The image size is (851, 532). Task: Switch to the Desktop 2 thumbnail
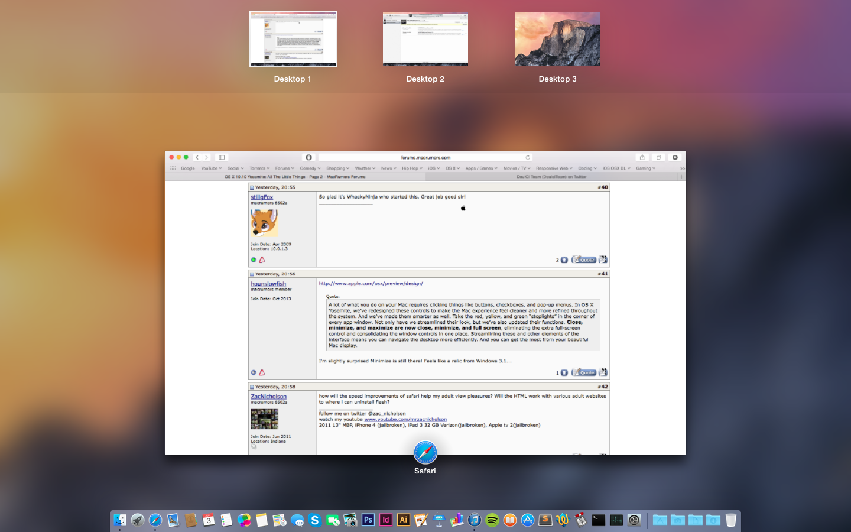(x=425, y=39)
